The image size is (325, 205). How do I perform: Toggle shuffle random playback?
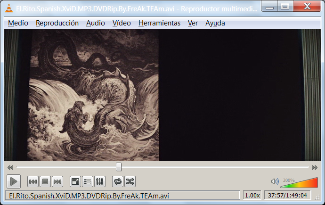click(130, 182)
